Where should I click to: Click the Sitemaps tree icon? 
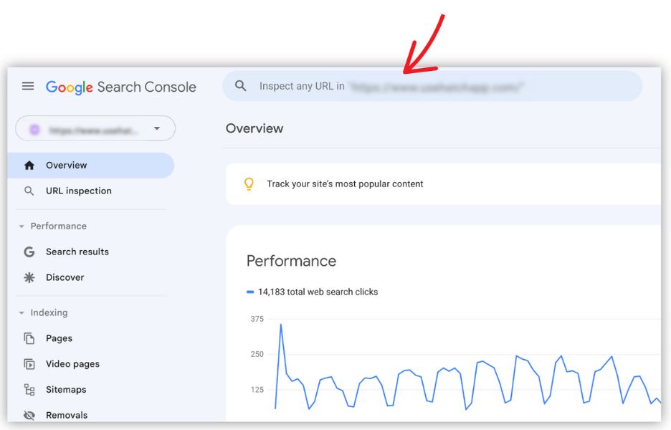pyautogui.click(x=29, y=390)
